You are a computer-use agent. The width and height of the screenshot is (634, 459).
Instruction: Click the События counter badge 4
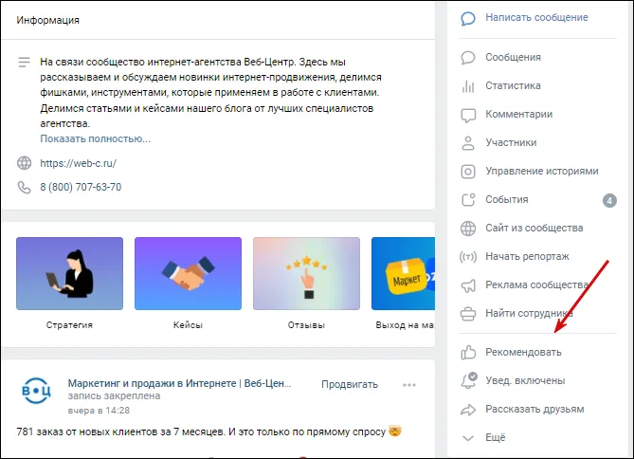coord(609,200)
